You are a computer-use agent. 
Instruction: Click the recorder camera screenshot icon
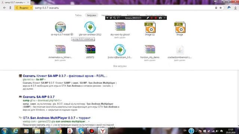pyautogui.click(x=160, y=18)
